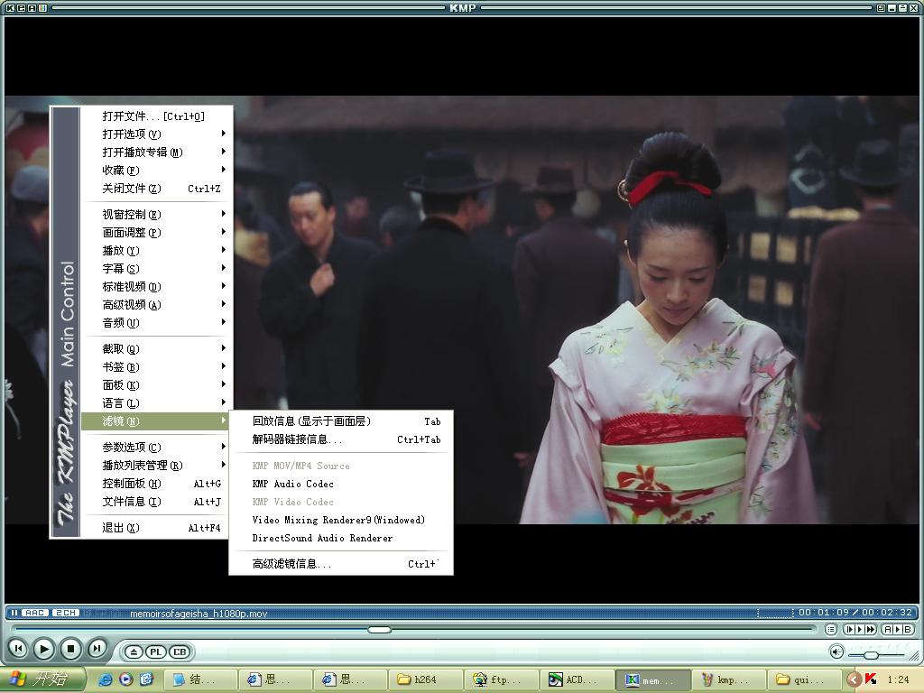
Task: Mute audio with the speaker icon
Action: [836, 651]
